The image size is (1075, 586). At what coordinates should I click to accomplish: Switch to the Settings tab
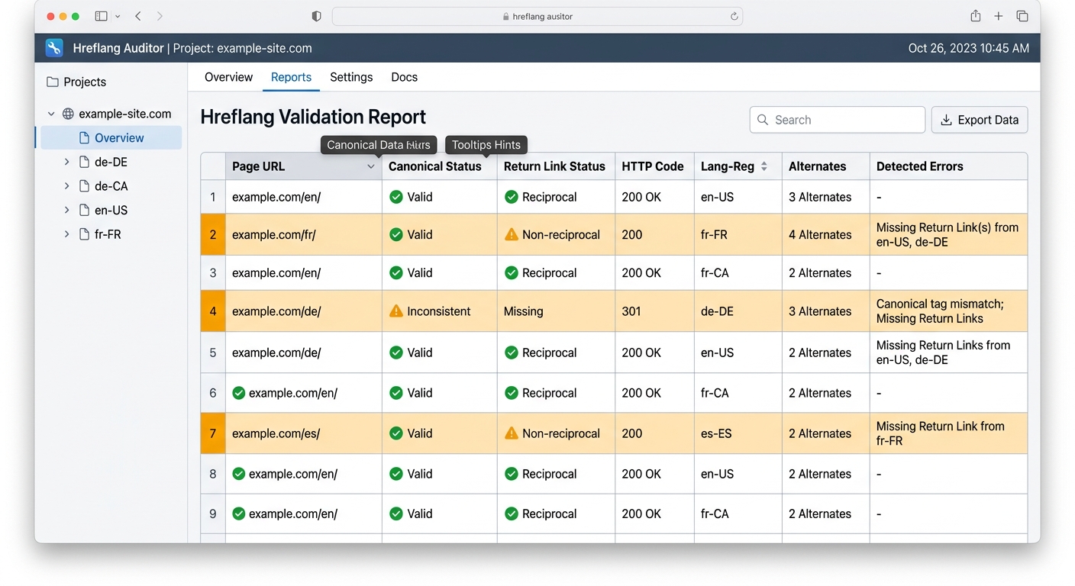351,77
